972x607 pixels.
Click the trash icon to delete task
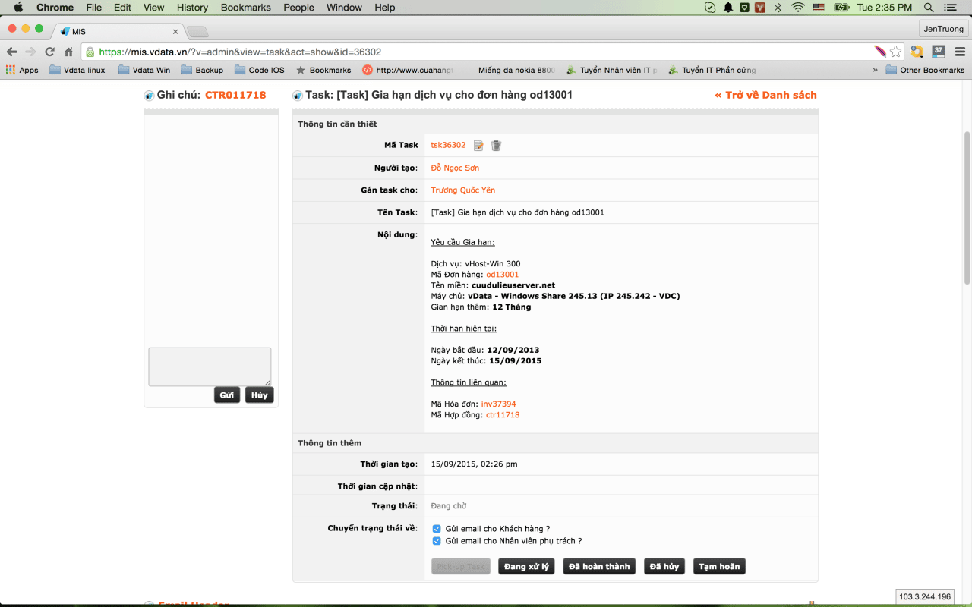tap(496, 146)
